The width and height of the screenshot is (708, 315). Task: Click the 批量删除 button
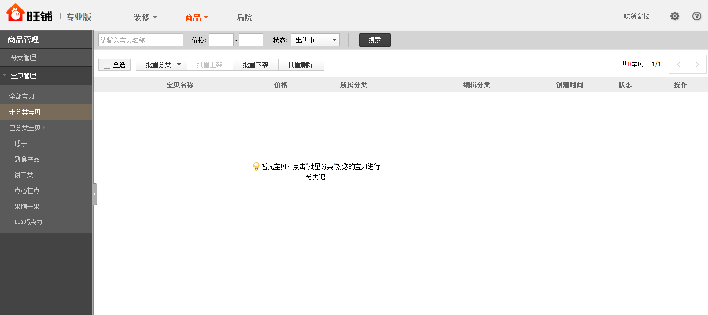click(301, 65)
